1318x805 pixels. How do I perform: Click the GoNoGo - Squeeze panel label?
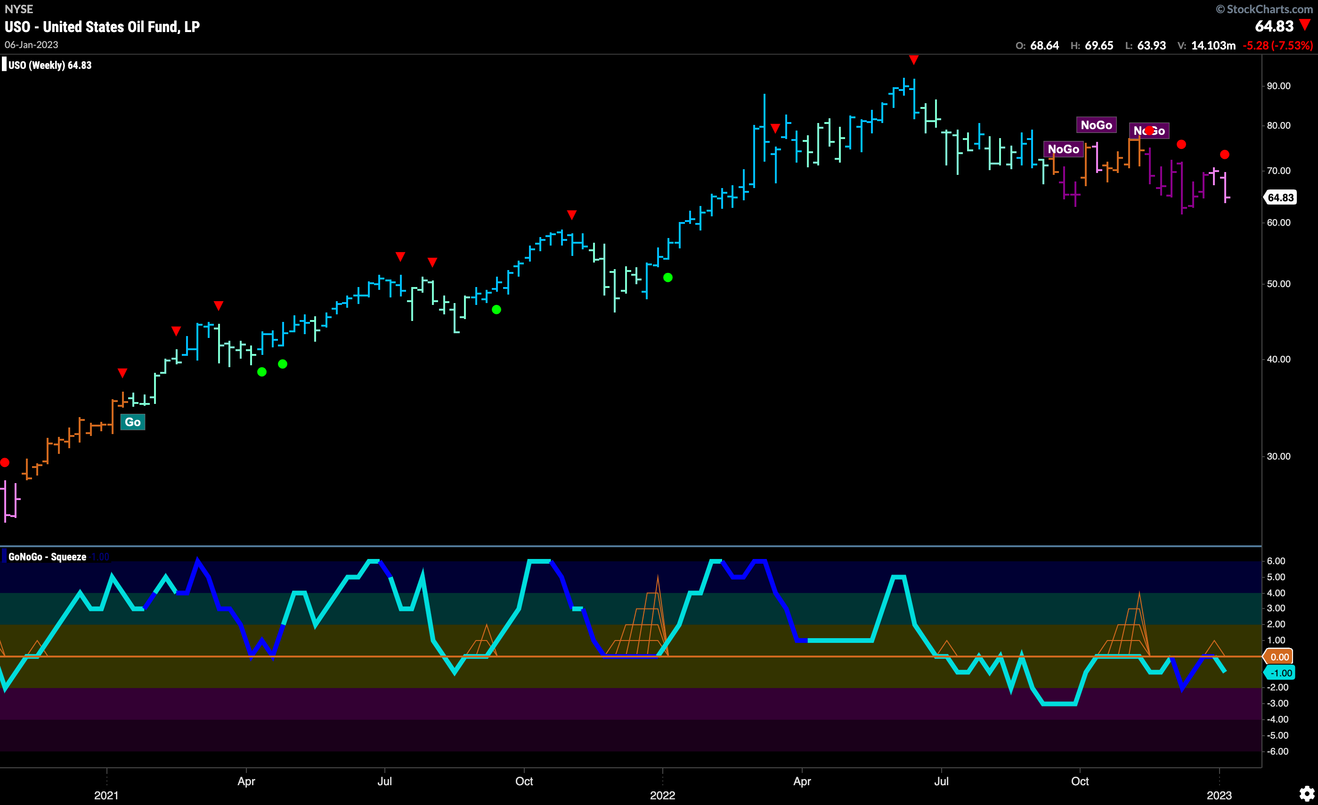pyautogui.click(x=47, y=557)
